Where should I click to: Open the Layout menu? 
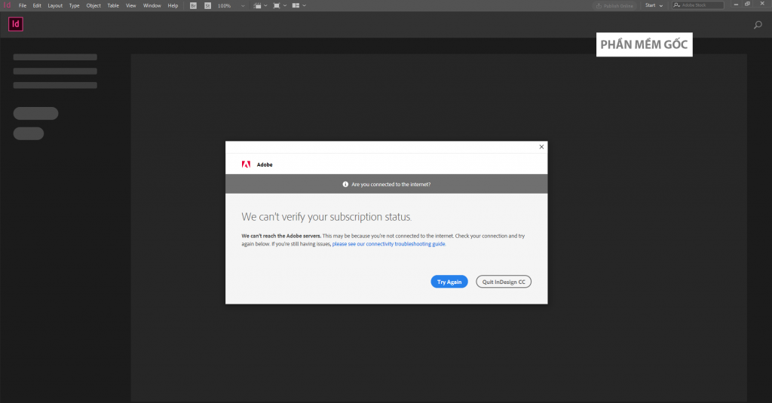(x=55, y=6)
